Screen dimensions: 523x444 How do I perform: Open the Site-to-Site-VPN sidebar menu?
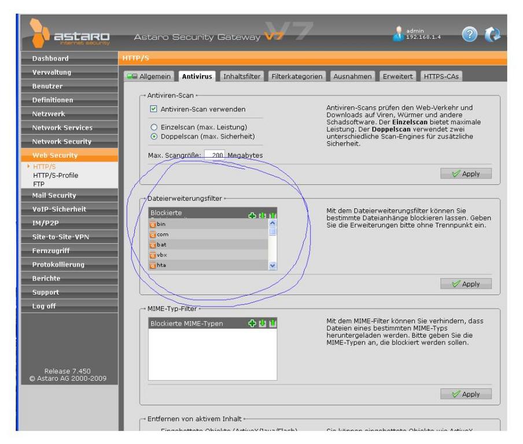[69, 237]
